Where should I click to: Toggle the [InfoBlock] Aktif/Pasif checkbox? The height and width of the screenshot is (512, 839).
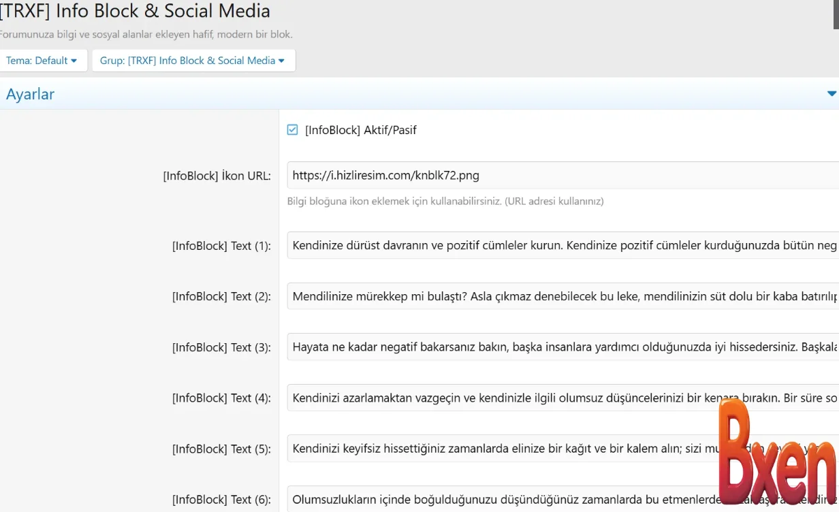(293, 130)
